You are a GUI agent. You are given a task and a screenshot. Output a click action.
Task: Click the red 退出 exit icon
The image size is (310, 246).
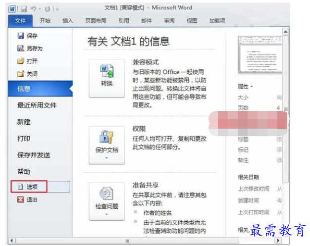click(21, 199)
